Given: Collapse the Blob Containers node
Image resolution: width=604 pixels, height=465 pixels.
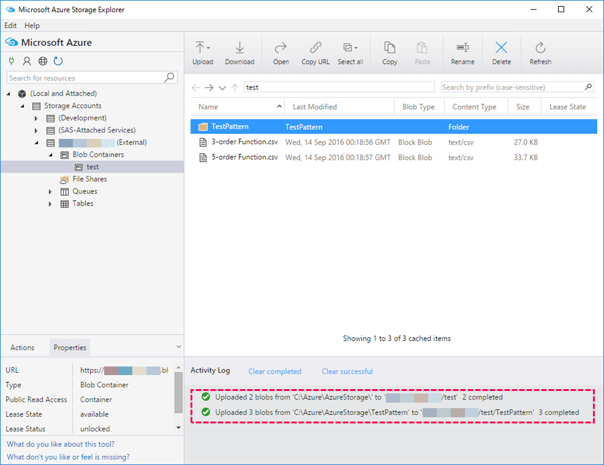Looking at the screenshot, I should [50, 155].
